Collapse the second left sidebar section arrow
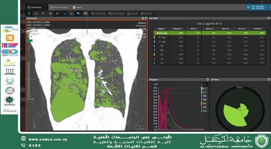The image size is (271, 149). click(x=23, y=31)
